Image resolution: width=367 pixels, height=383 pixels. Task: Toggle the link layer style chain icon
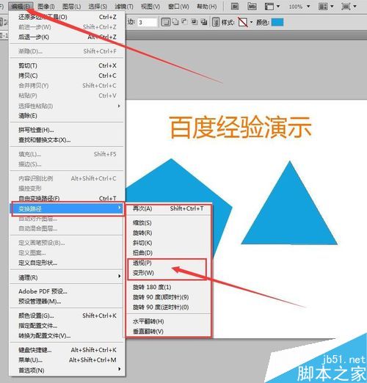[x=216, y=22]
